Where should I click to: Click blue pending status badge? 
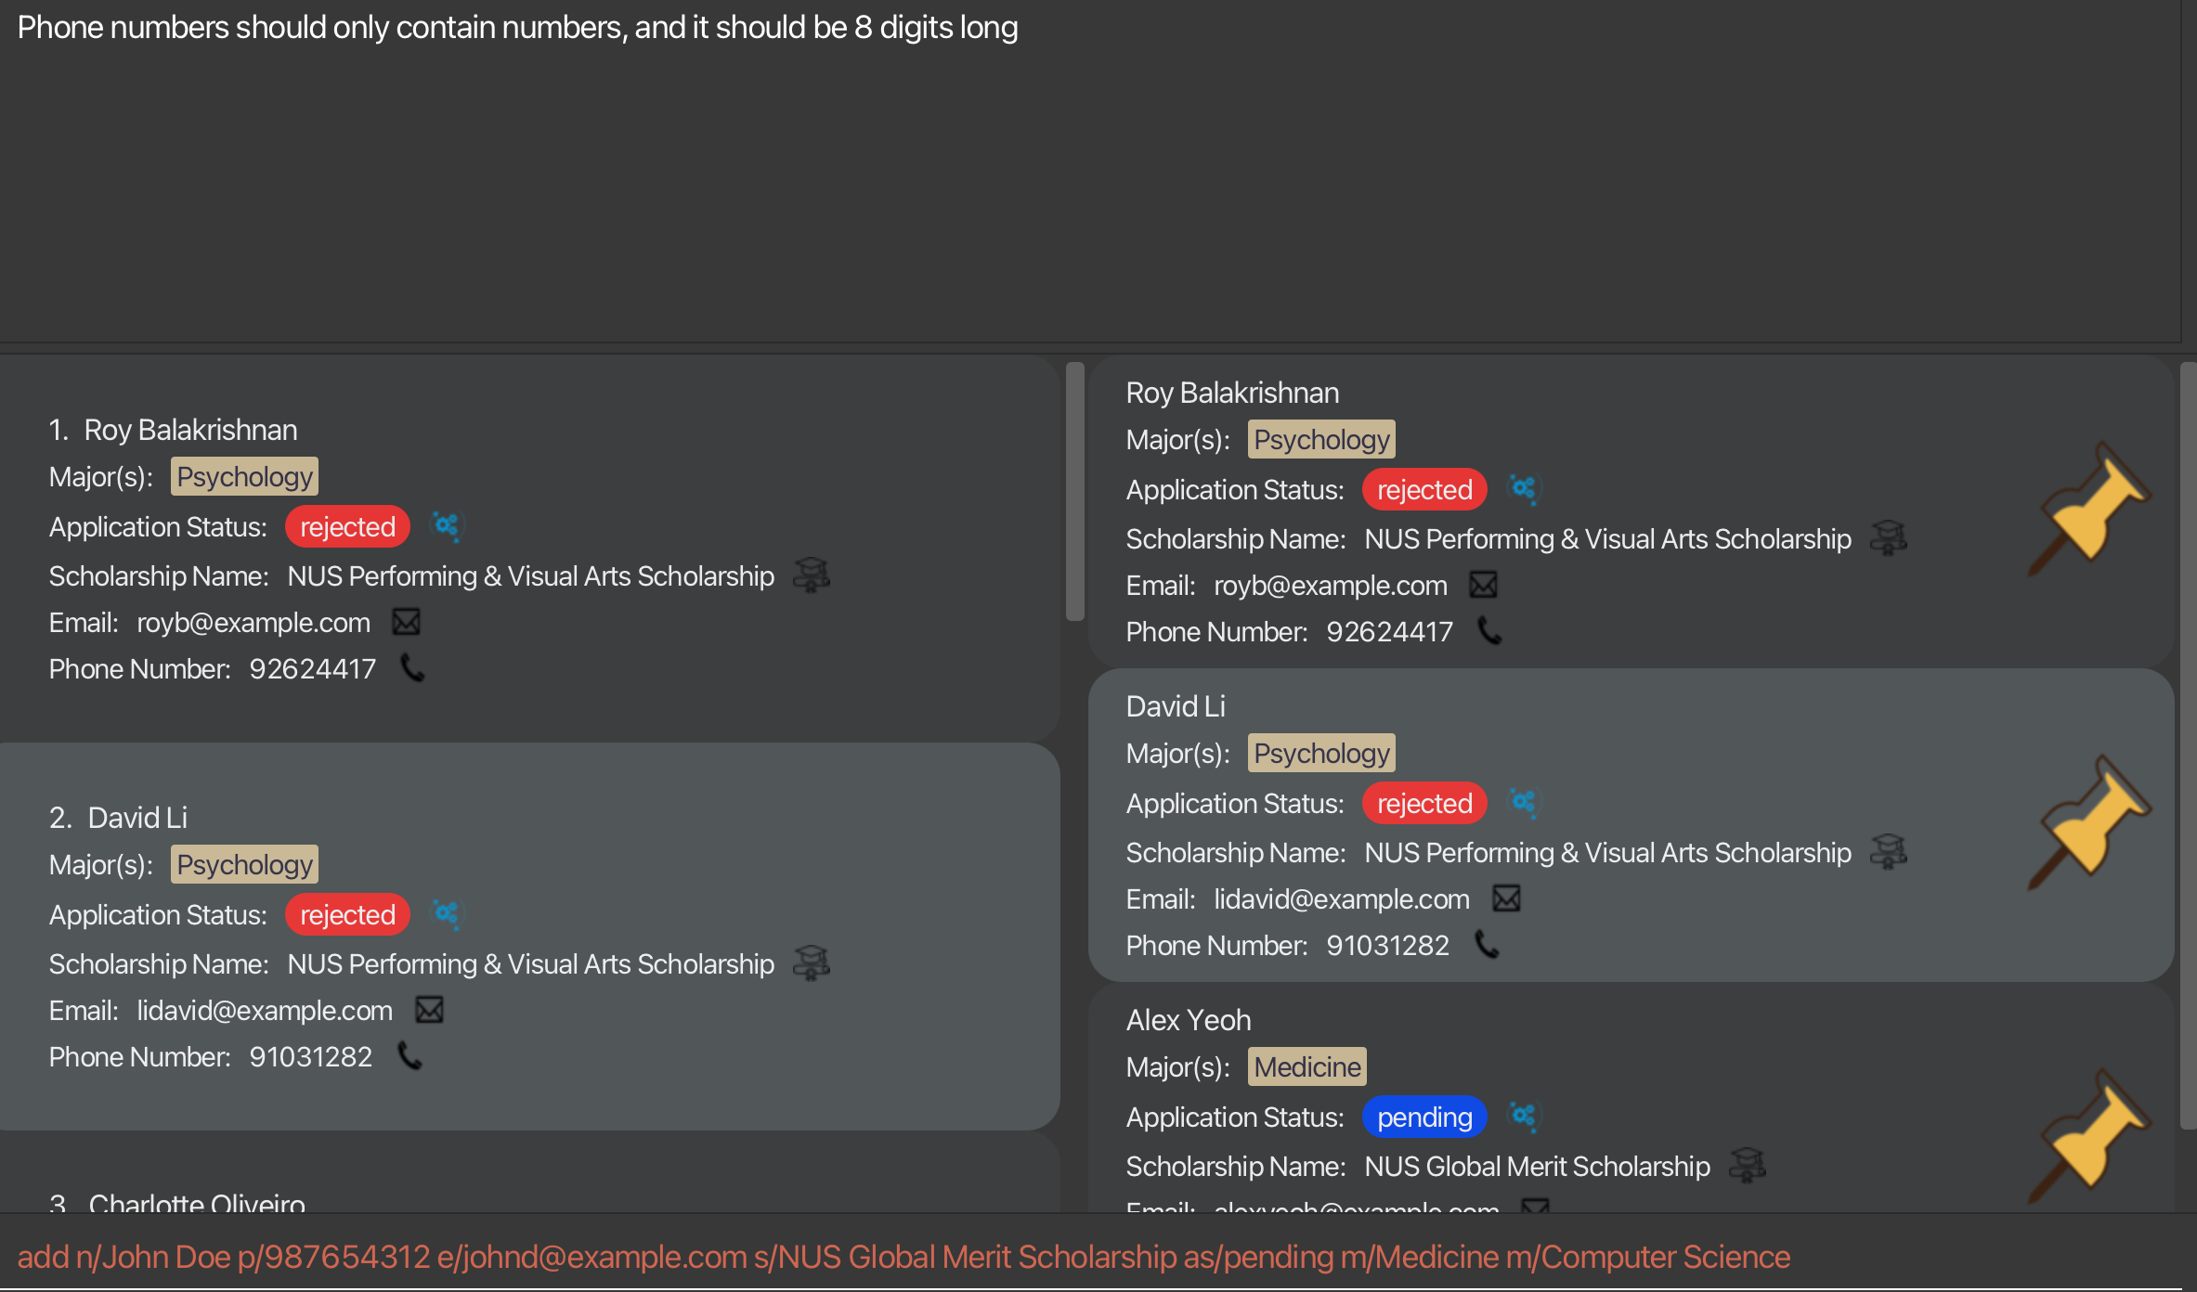click(1423, 1117)
